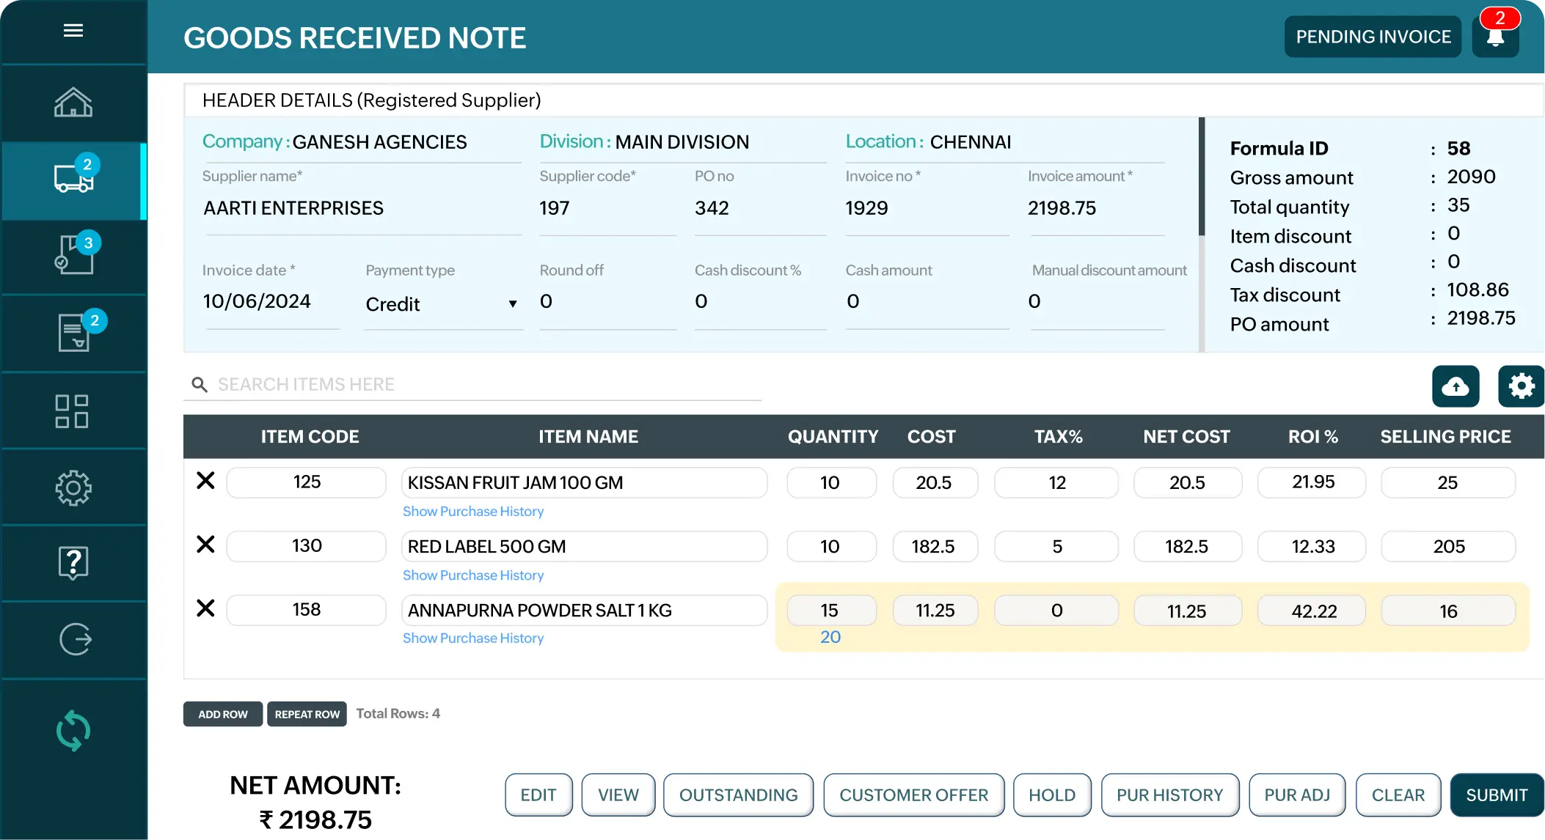1545x840 pixels.
Task: Open the hamburger menu at top left
Action: [73, 31]
